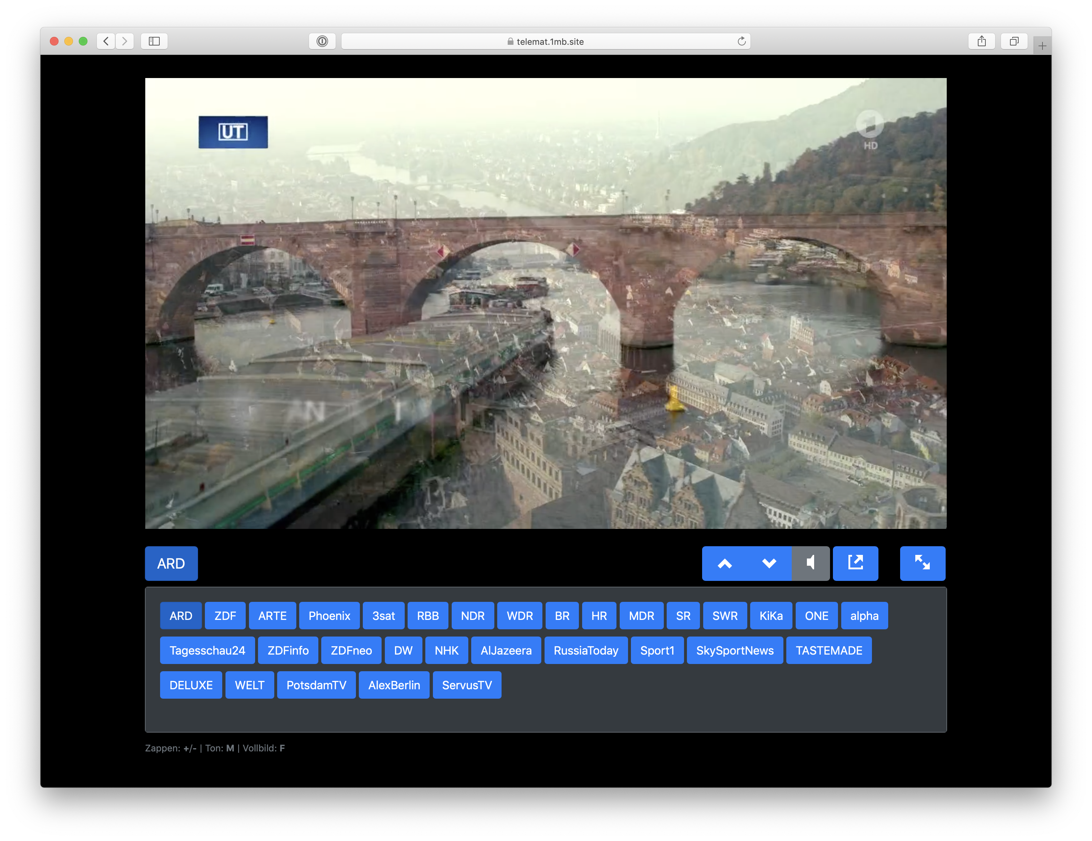Choose the AlJazeera channel
Image resolution: width=1092 pixels, height=841 pixels.
click(506, 650)
